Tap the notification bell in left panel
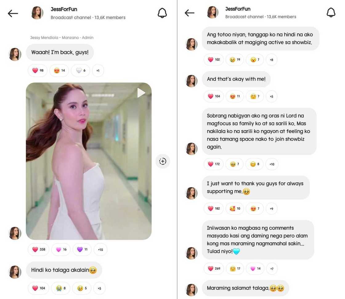Viewport: 345px width, 299px height. pyautogui.click(x=162, y=13)
